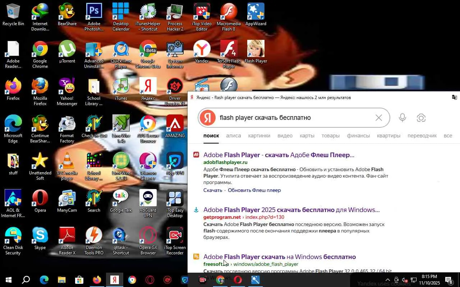
Task: Open the Yahoo-style Яндекс desktop shortcut
Action: click(148, 90)
